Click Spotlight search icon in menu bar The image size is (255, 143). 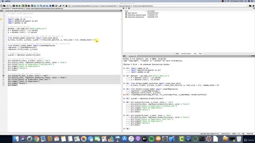(245, 1)
